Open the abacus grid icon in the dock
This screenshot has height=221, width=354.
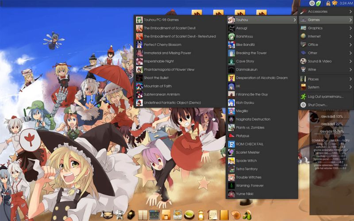tap(142, 215)
